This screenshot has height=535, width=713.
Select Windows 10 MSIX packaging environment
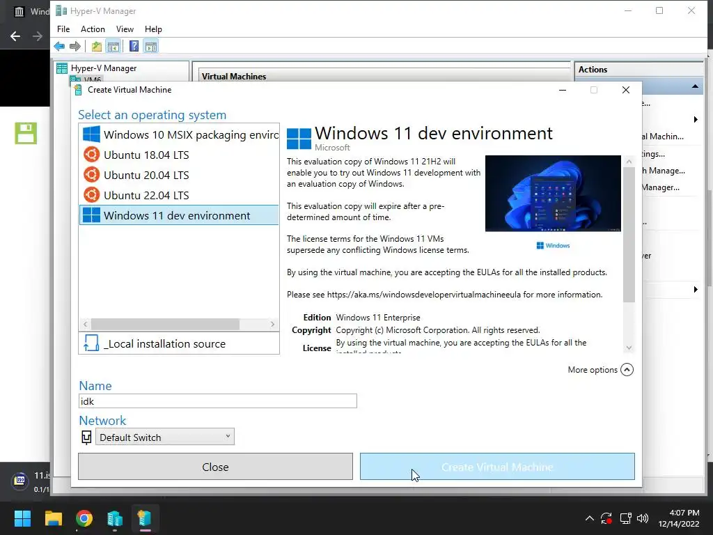180,134
